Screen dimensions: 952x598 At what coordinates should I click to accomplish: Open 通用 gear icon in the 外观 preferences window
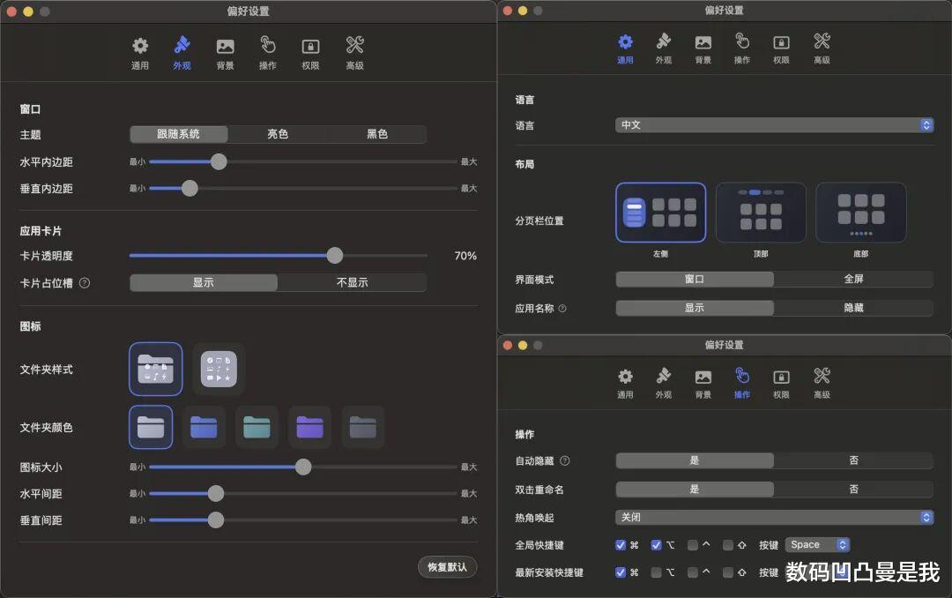[x=140, y=46]
